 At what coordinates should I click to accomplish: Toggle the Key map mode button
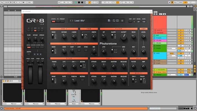(175, 2)
